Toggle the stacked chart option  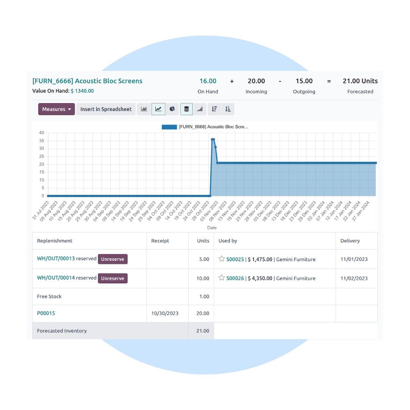187,109
